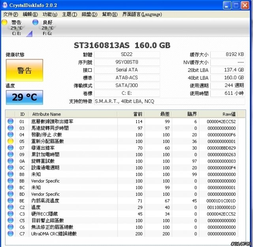Click status orb for attribute C3 硬件ECC隱藏
This screenshot has width=253, height=247.
(11, 213)
